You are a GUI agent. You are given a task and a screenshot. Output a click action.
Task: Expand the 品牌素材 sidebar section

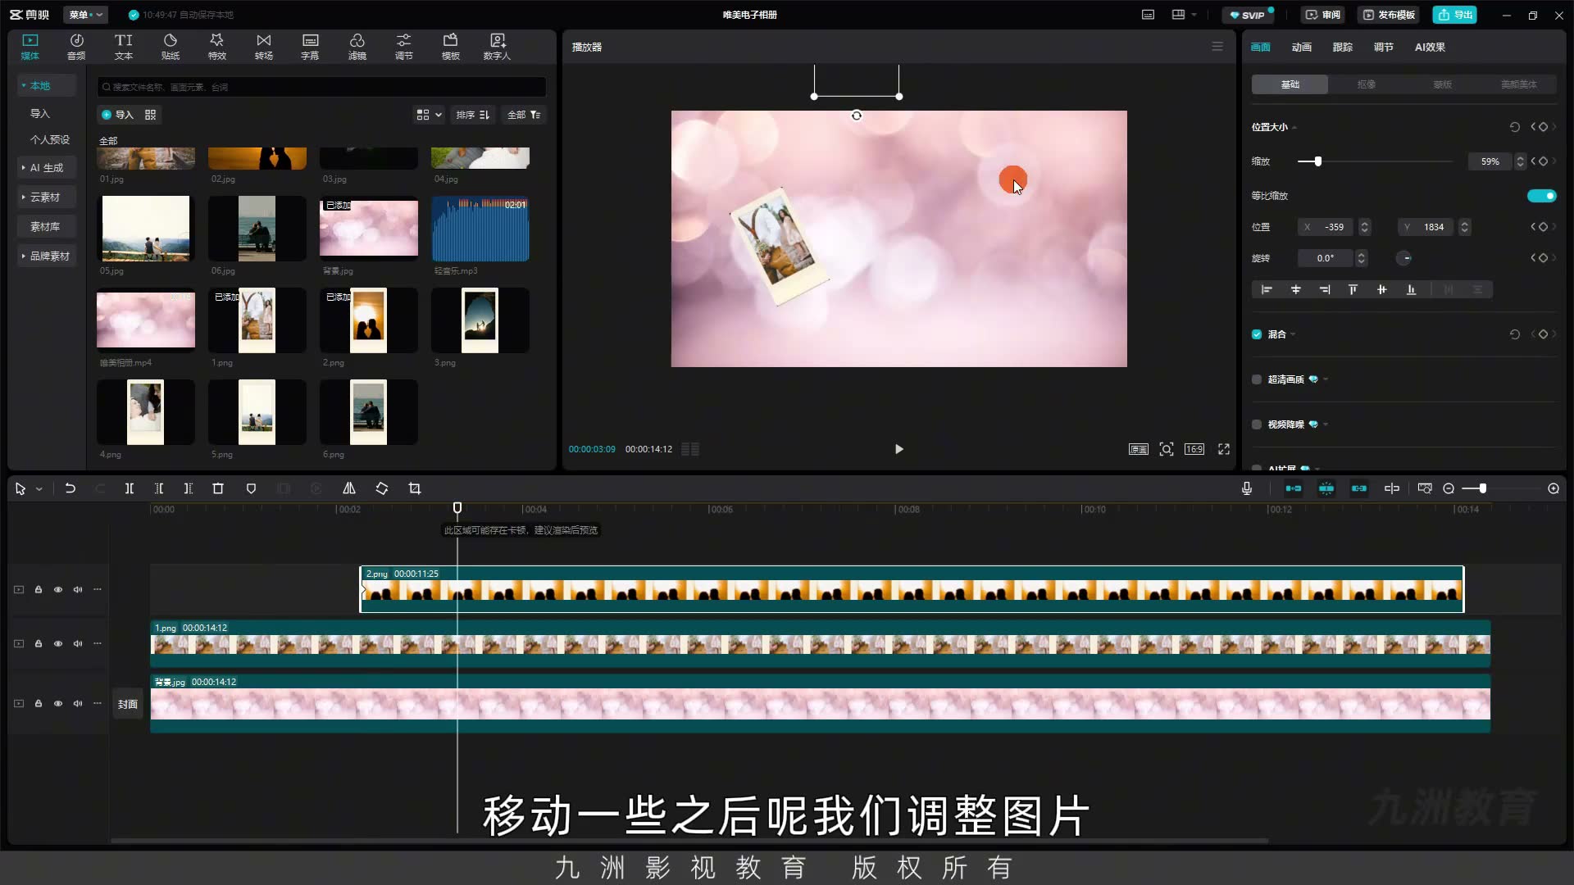47,256
